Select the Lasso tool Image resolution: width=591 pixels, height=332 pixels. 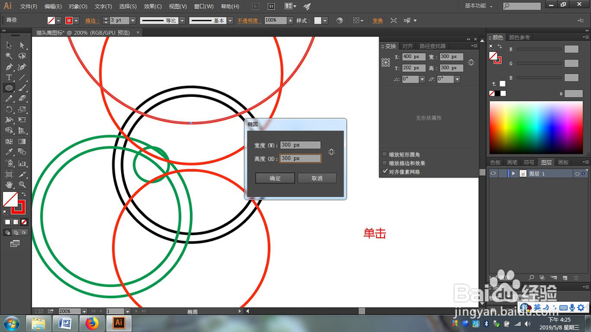(22, 56)
